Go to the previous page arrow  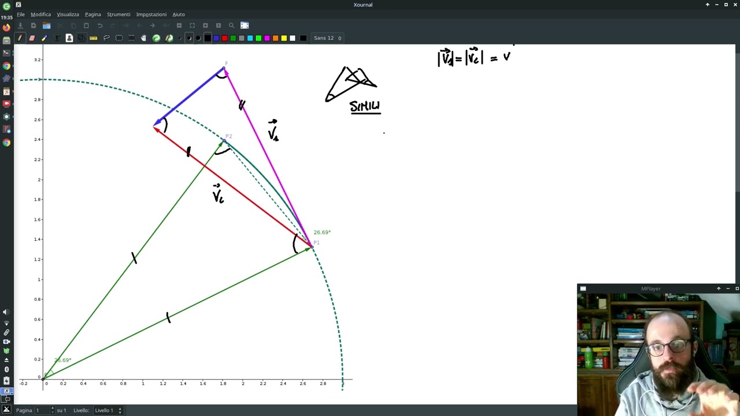point(139,25)
